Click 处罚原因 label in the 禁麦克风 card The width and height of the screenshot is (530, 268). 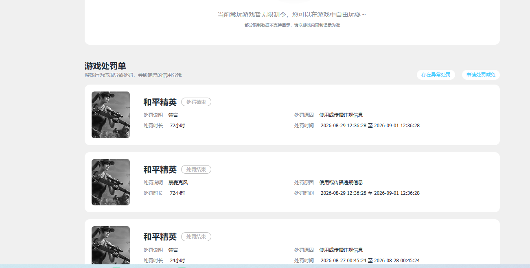pos(304,183)
